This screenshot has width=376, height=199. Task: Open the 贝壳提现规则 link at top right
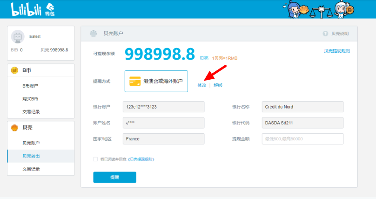pyautogui.click(x=336, y=51)
